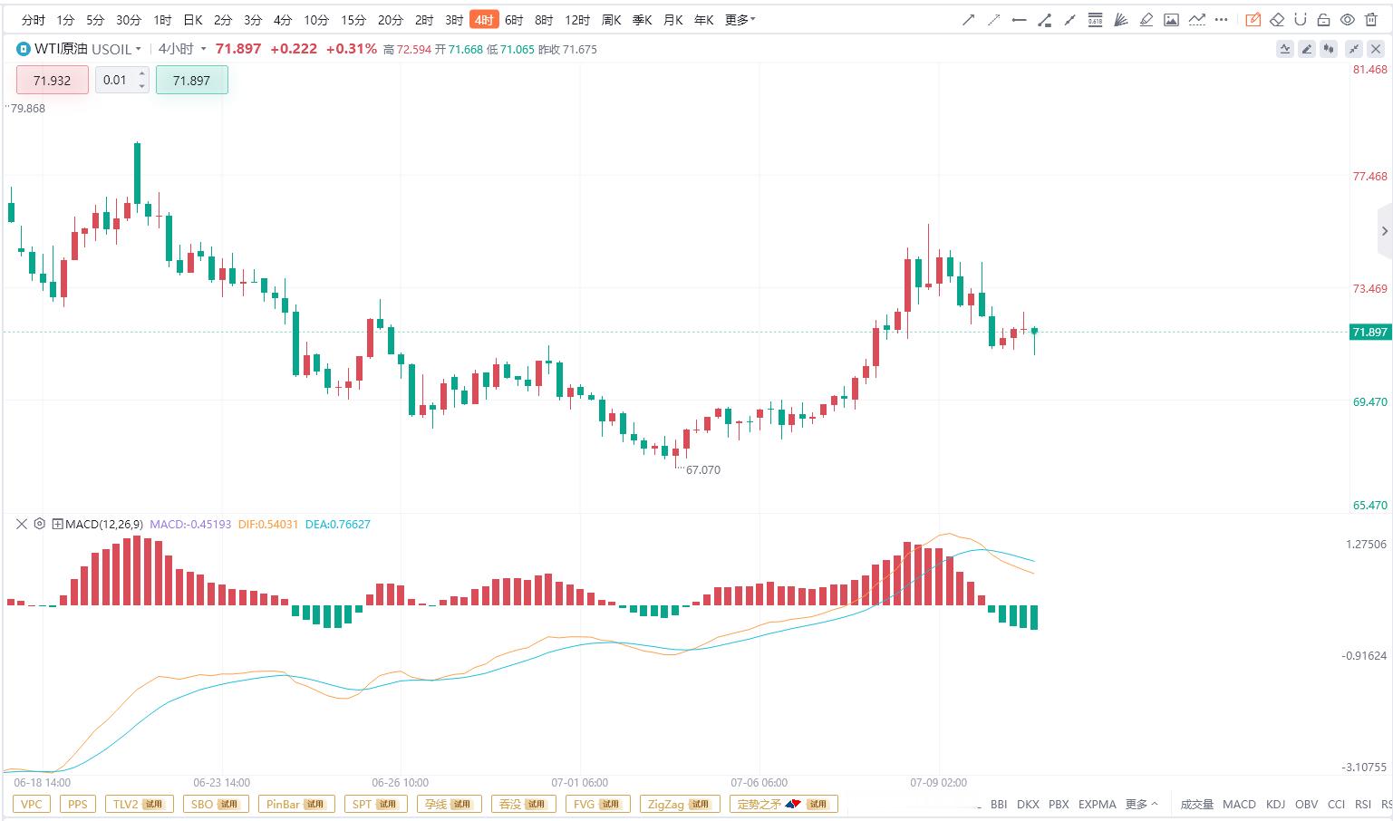Image resolution: width=1393 pixels, height=821 pixels.
Task: Toggle drawings visibility with eye icon
Action: click(1348, 20)
